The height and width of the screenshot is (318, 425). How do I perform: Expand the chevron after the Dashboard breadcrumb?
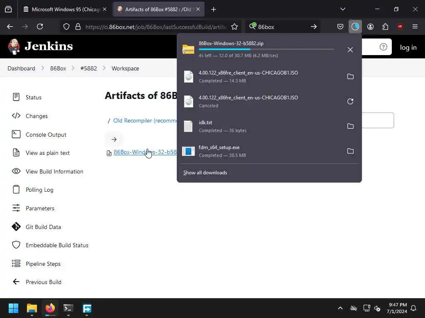coord(43,68)
